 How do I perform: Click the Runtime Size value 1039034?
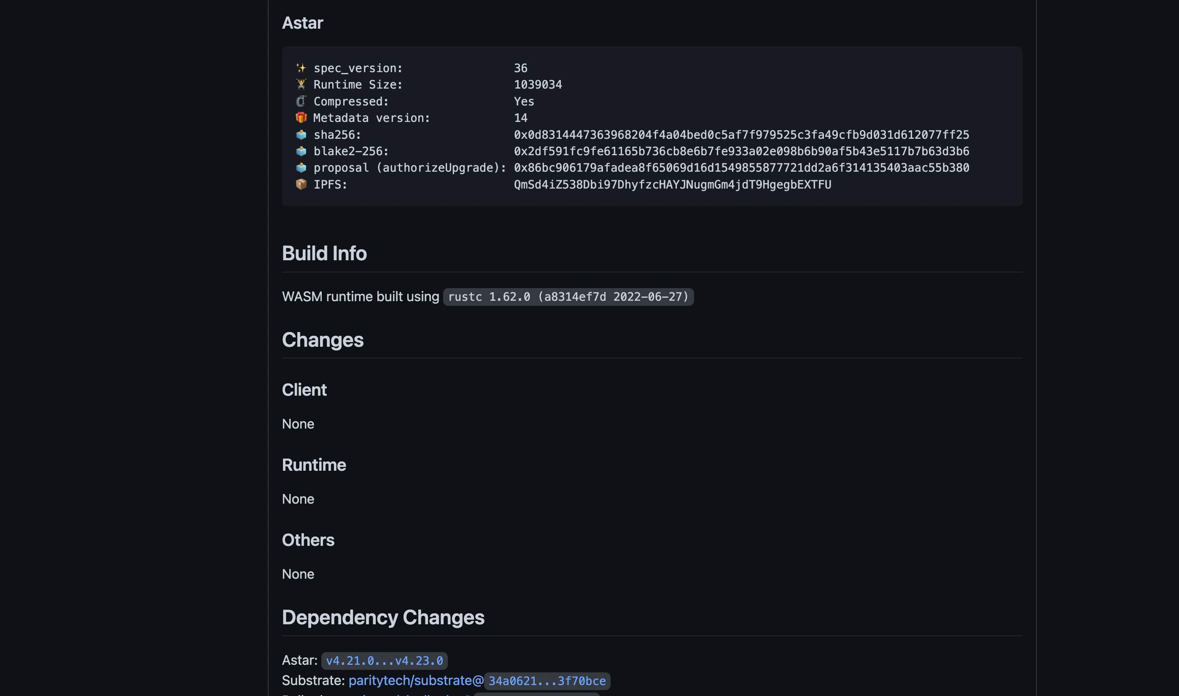(538, 84)
